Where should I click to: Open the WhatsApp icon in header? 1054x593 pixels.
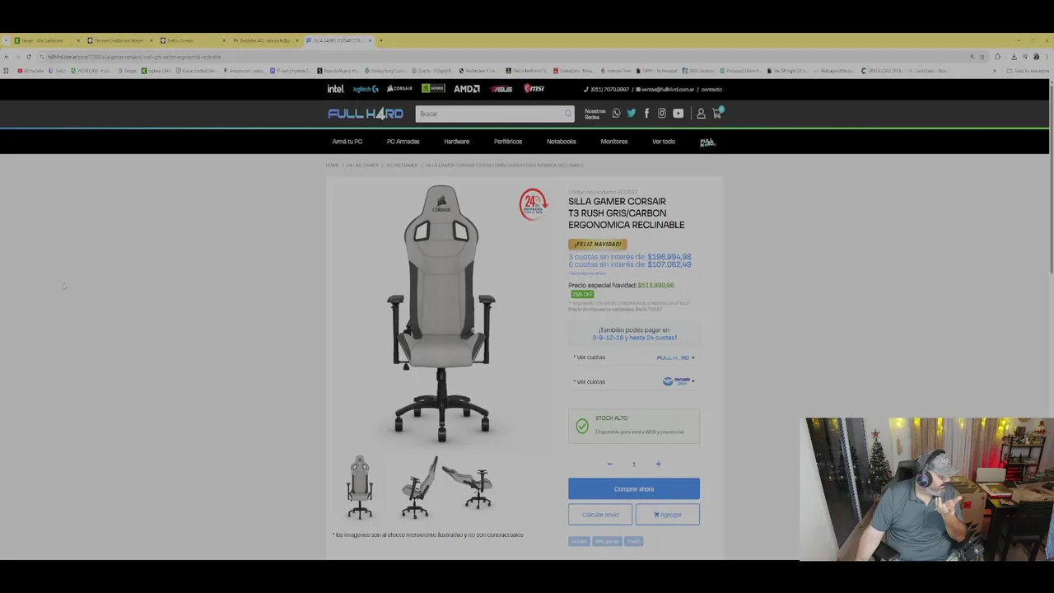[x=616, y=114]
